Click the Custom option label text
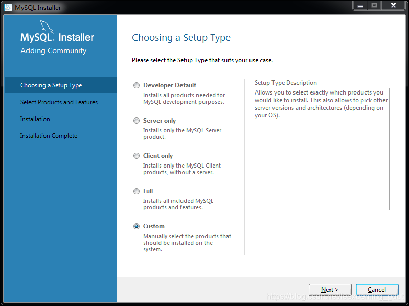409x306 pixels. tap(153, 226)
